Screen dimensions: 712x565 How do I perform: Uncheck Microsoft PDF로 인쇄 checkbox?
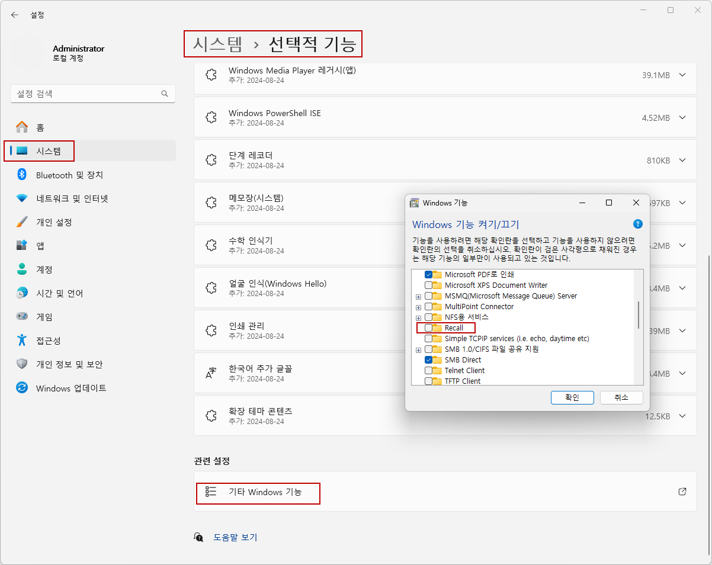pos(428,275)
